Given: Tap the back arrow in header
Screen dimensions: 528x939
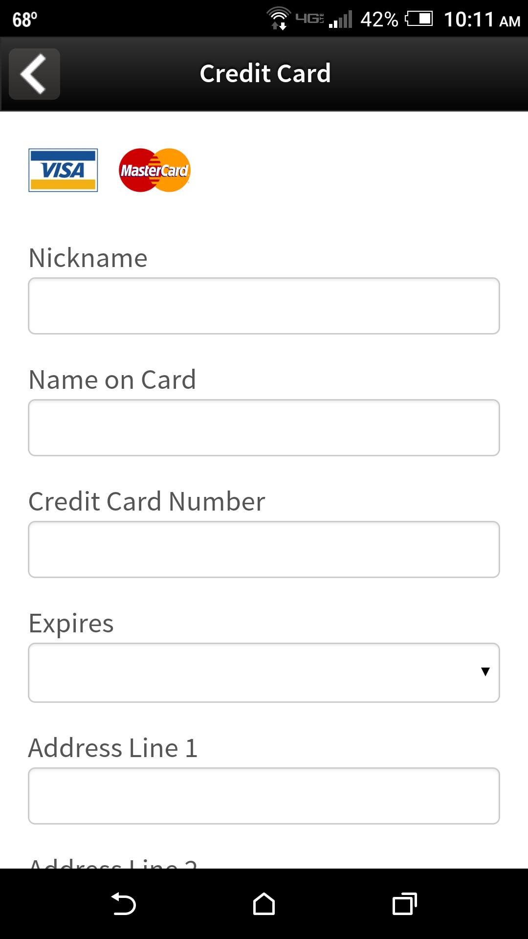Looking at the screenshot, I should (x=34, y=74).
